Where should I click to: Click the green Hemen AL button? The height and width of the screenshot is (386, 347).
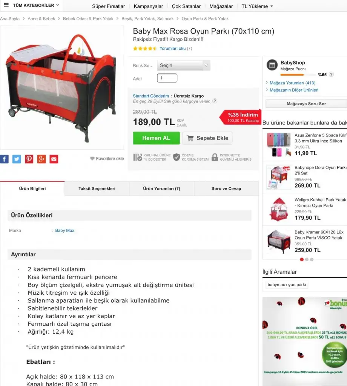point(157,138)
